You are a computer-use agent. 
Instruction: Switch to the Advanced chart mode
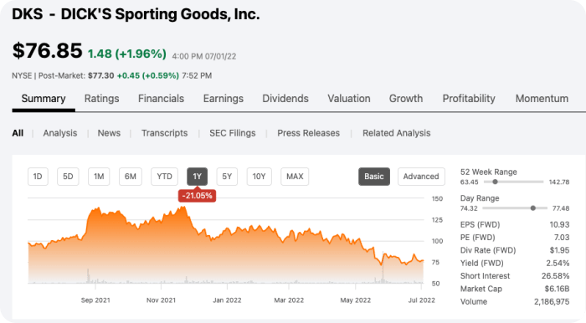pyautogui.click(x=421, y=177)
